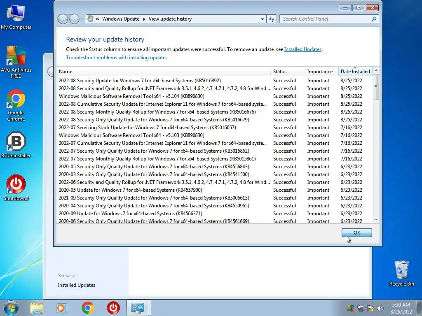Select update KB4550965 row
Image resolution: width=422 pixels, height=316 pixels.
pos(215,206)
